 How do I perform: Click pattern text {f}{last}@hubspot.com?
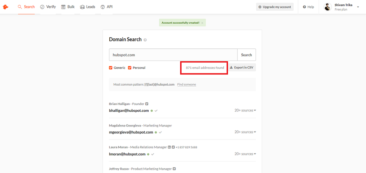[159, 85]
